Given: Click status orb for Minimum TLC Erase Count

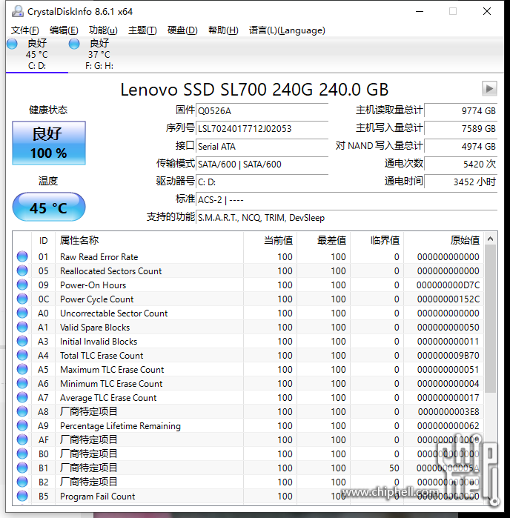Looking at the screenshot, I should [22, 384].
